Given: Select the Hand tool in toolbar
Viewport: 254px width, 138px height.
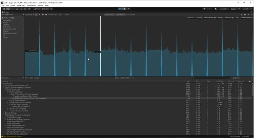Looking at the screenshot, I should (x=4, y=9).
